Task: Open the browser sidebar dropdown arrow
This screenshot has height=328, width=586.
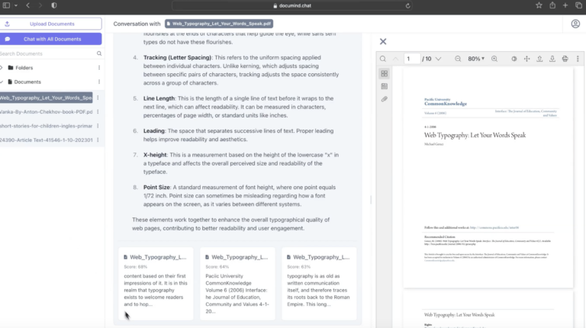Action: (x=16, y=5)
